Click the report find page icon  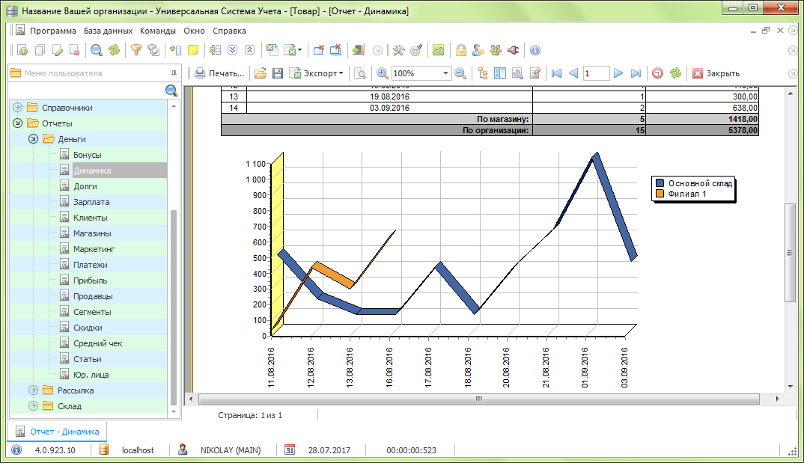(x=361, y=73)
